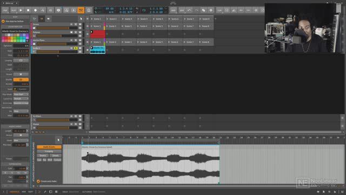This screenshot has height=195, width=346.
Task: Select the Formant expression button
Action: point(57,160)
